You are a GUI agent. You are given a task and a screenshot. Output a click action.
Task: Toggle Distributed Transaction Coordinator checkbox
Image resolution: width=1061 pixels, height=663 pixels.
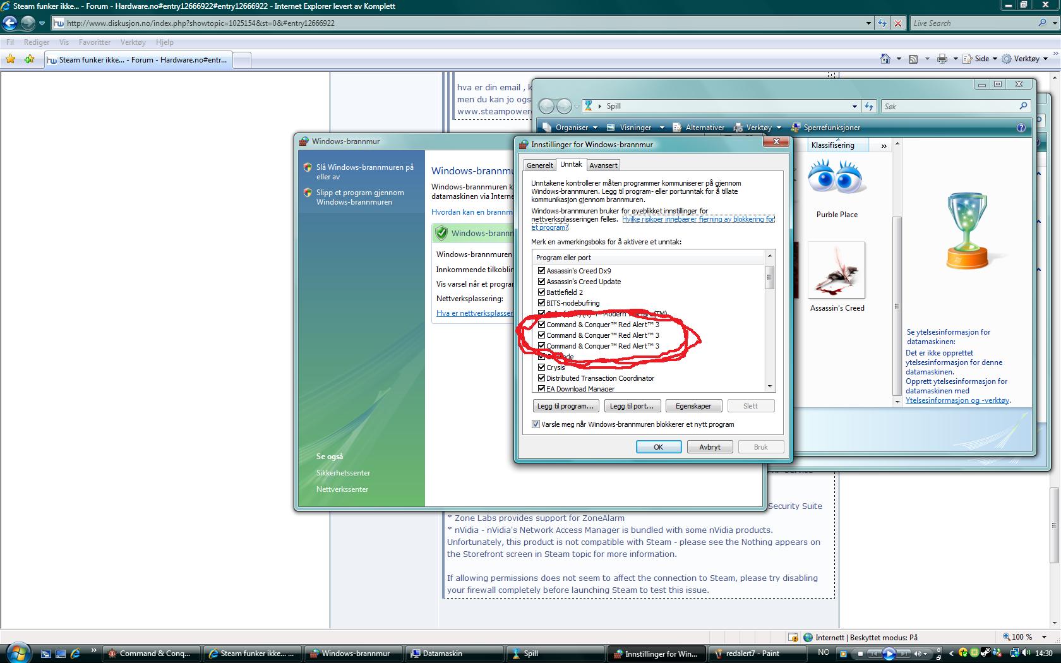(x=541, y=378)
